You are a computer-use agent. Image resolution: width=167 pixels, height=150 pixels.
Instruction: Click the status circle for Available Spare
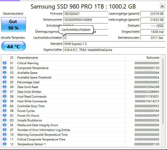(x=5, y=72)
